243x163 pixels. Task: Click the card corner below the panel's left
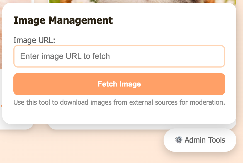pyautogui.click(x=17, y=127)
